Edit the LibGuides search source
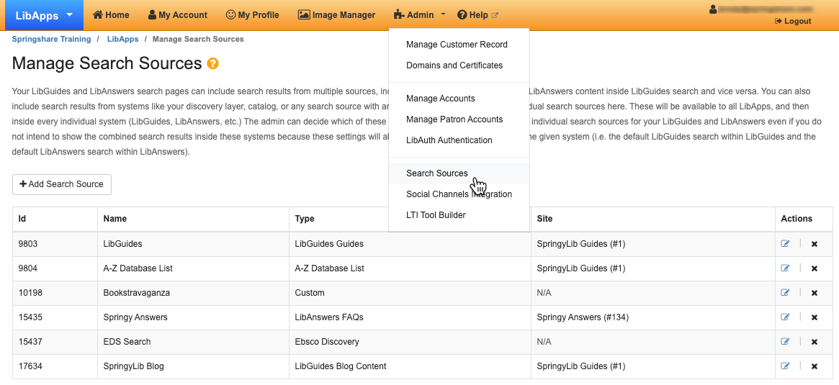 tap(785, 244)
